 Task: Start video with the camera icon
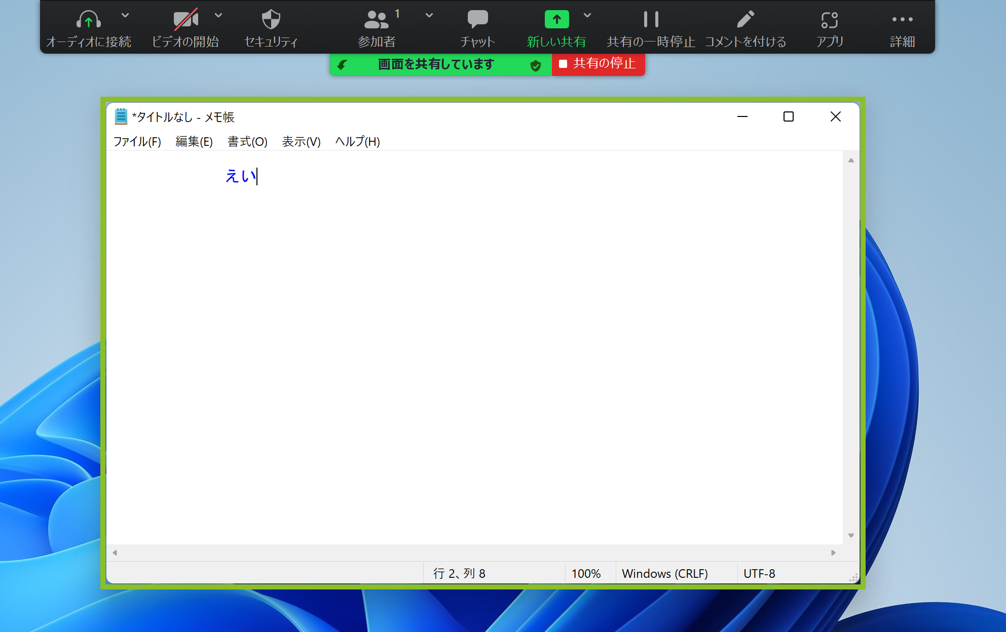tap(185, 20)
